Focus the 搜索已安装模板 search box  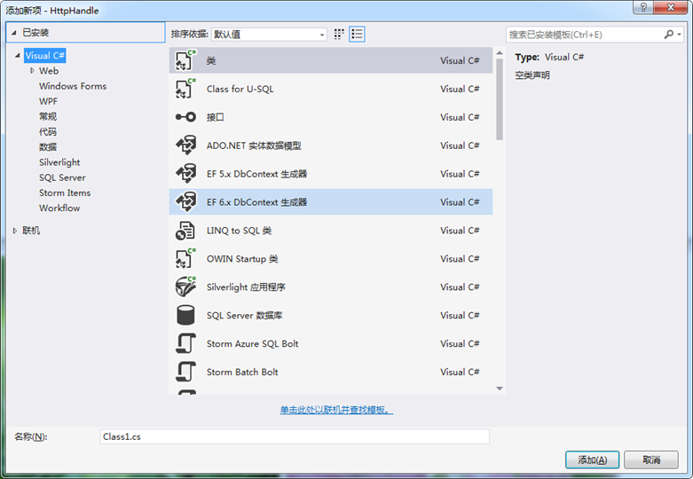584,35
